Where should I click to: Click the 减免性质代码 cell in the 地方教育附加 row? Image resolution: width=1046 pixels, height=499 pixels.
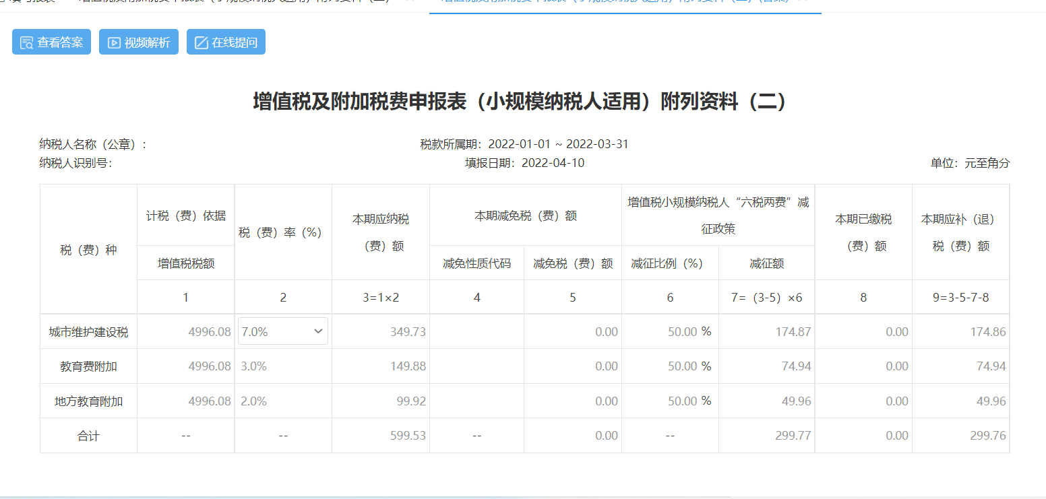pos(476,401)
